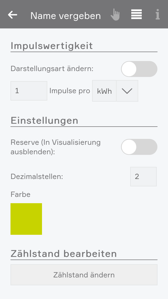Enable the Reserve hide-in-visualization switch

click(139, 147)
